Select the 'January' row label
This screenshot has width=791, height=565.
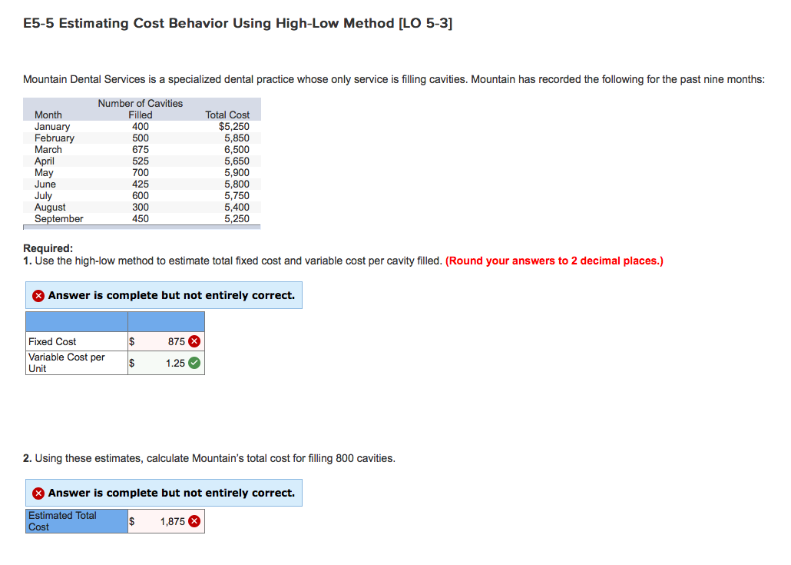click(52, 127)
